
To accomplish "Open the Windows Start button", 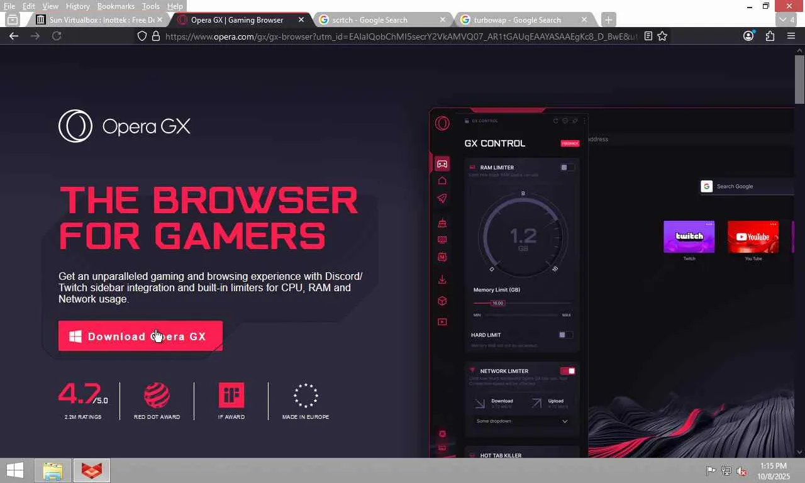I will click(15, 470).
